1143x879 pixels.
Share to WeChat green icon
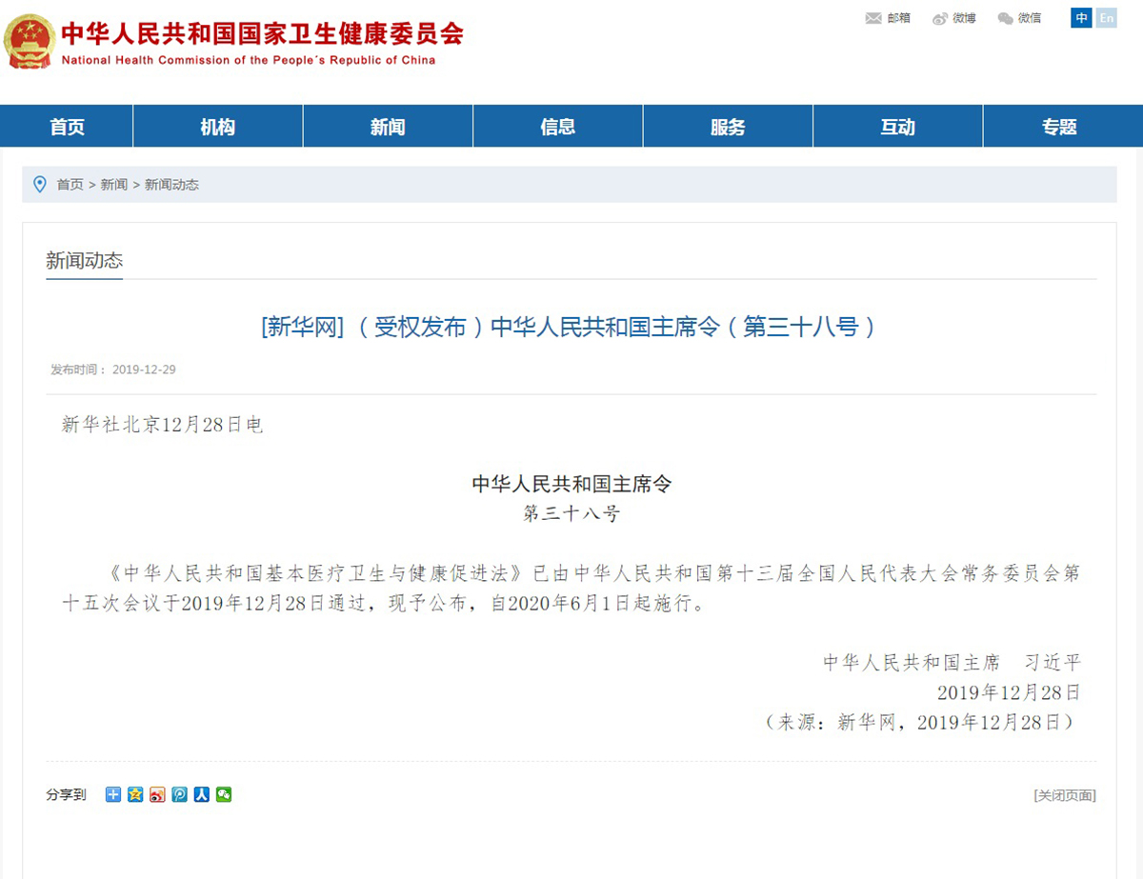click(x=224, y=794)
